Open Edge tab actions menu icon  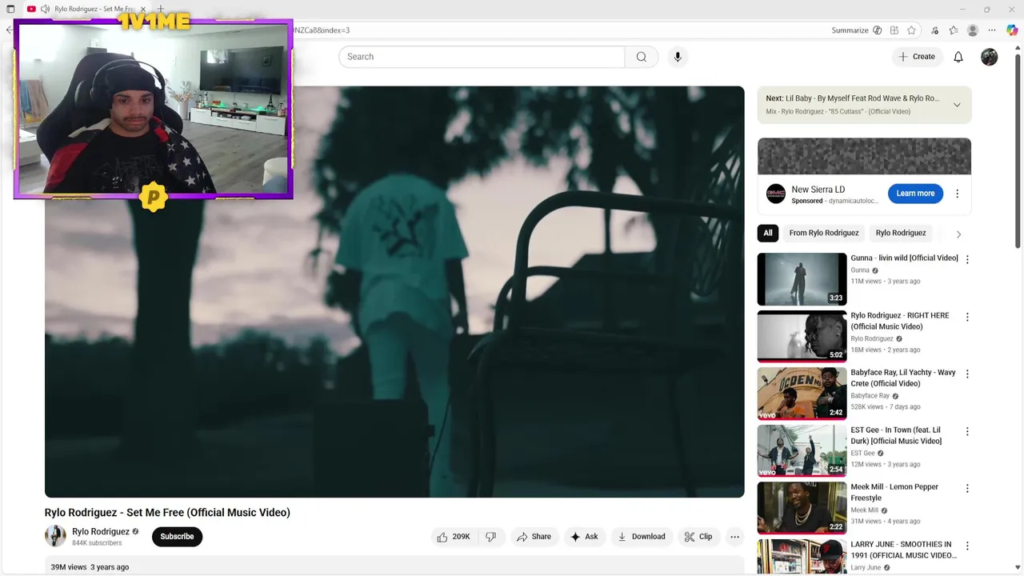click(x=10, y=9)
